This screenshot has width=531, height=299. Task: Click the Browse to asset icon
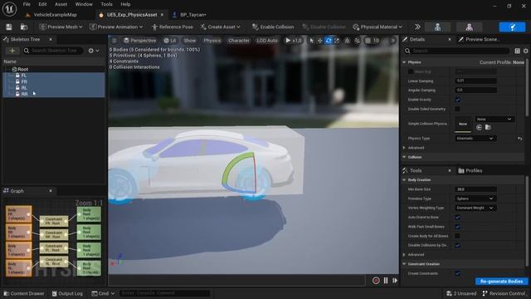(x=24, y=27)
